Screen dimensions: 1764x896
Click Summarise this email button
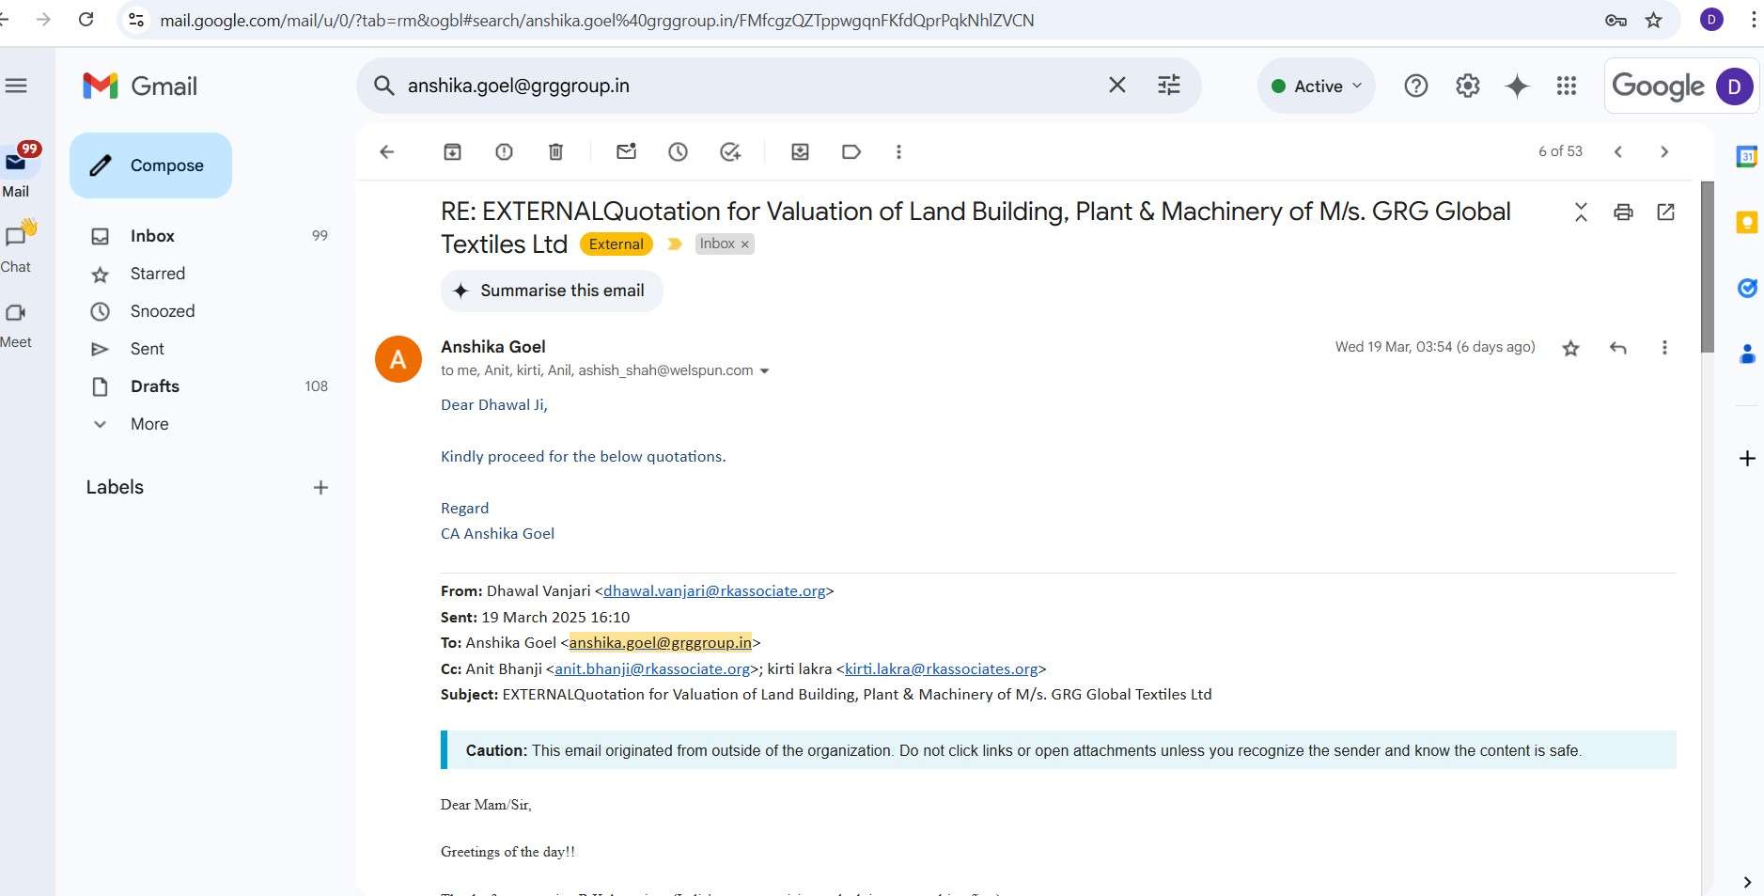(552, 291)
